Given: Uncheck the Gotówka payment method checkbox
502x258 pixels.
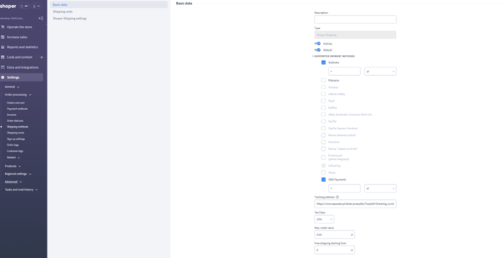Looking at the screenshot, I should (323, 62).
